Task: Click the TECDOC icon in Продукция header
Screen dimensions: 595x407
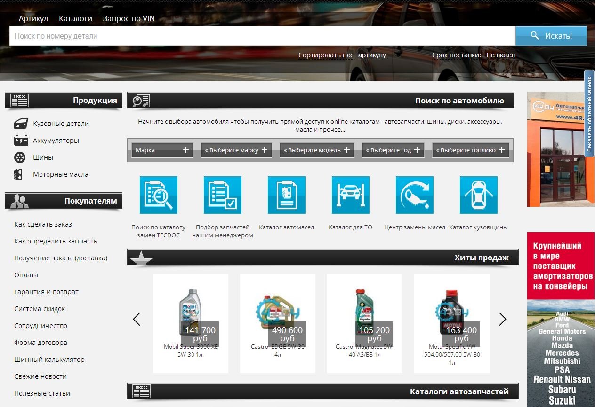Action: pos(20,100)
